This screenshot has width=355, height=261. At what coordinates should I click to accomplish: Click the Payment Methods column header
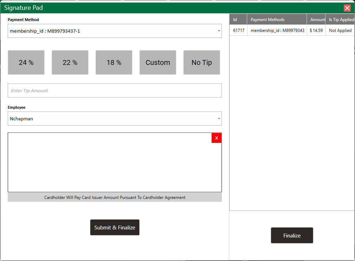(x=277, y=20)
